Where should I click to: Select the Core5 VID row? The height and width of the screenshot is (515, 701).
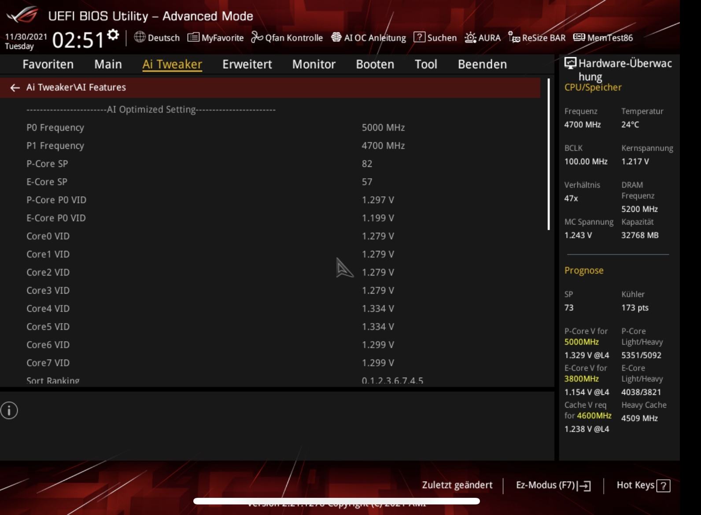[270, 327]
